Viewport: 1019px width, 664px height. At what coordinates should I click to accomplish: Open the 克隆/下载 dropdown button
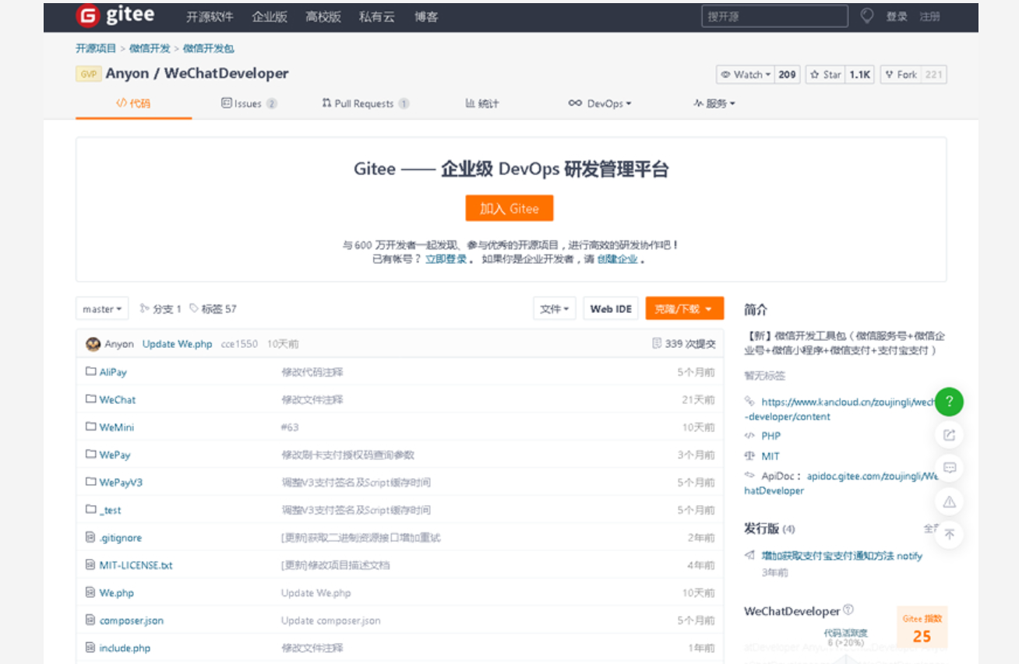[x=685, y=309]
